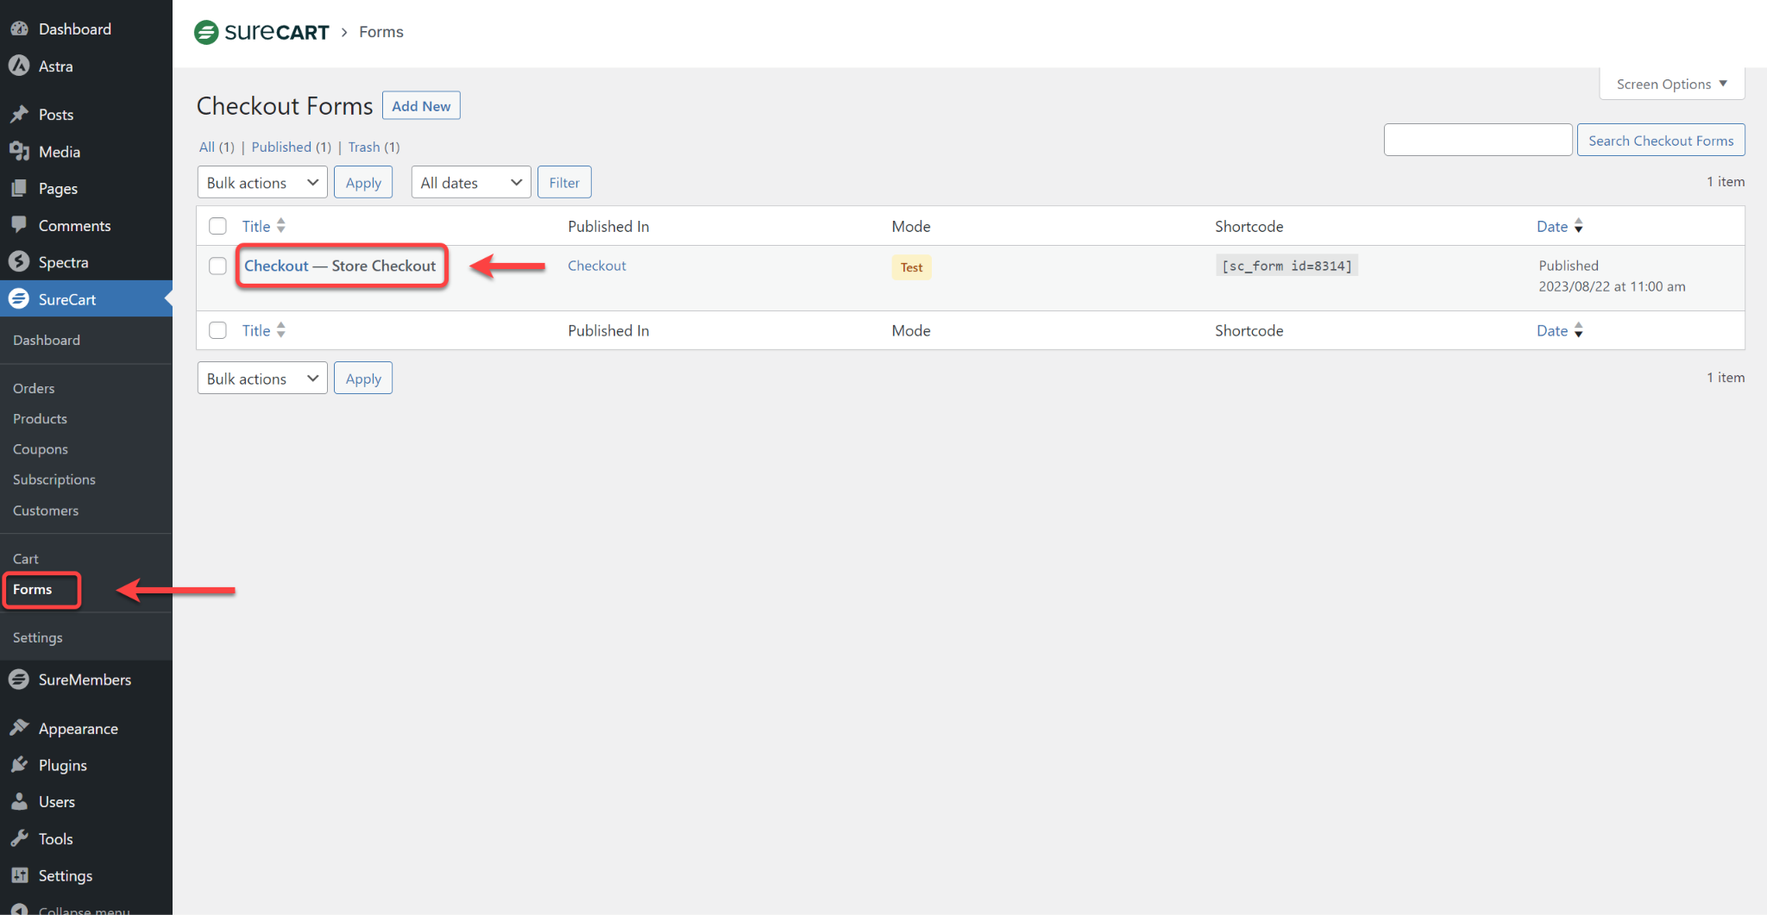Open the Tools wrench icon
The width and height of the screenshot is (1767, 915).
pyautogui.click(x=21, y=837)
